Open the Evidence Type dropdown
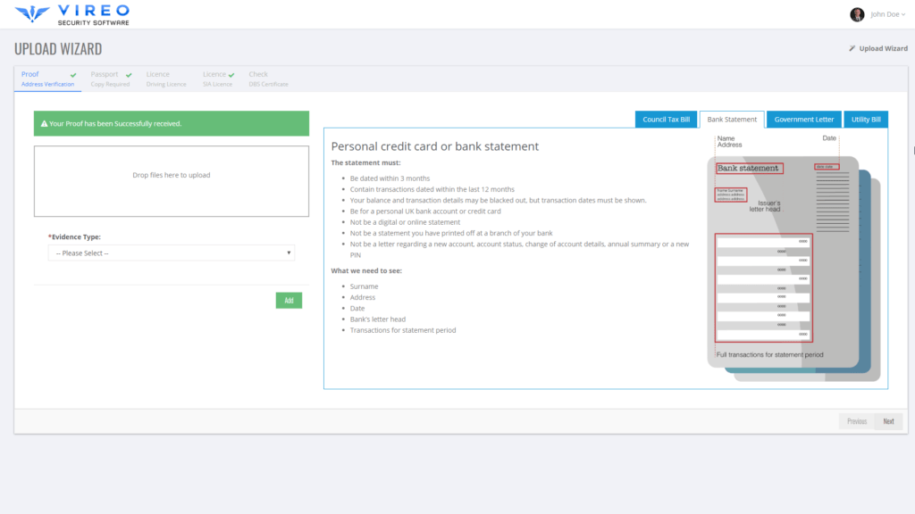 click(x=171, y=253)
